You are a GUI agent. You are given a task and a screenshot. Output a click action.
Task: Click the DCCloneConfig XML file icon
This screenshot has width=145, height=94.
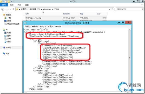27,18
